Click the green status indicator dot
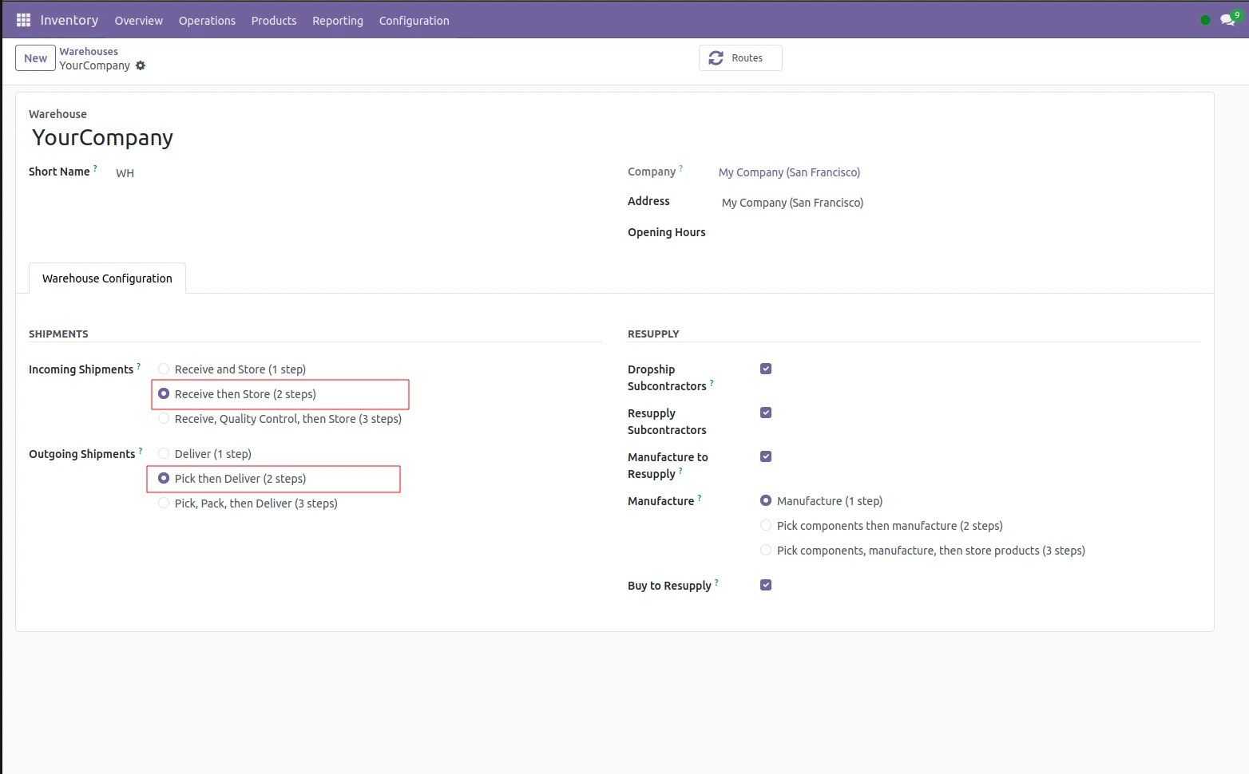Image resolution: width=1249 pixels, height=774 pixels. coord(1205,20)
